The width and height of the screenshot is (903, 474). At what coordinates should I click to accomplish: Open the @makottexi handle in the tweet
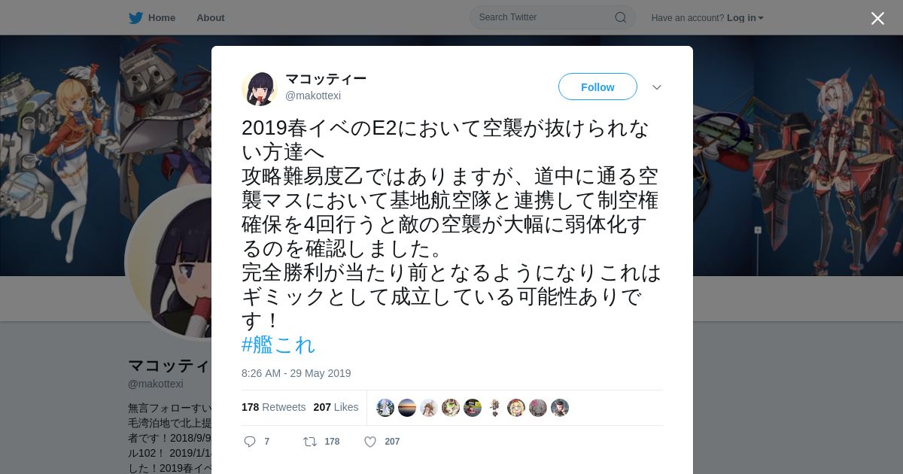coord(313,96)
